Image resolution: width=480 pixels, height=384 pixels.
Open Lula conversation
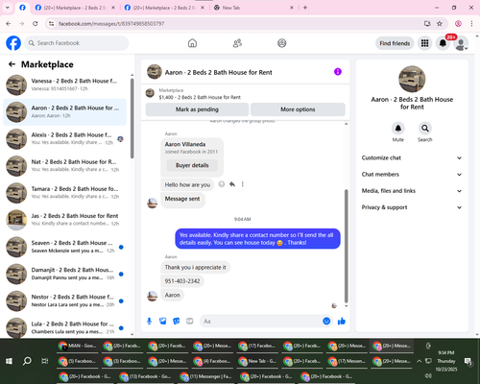(x=64, y=327)
